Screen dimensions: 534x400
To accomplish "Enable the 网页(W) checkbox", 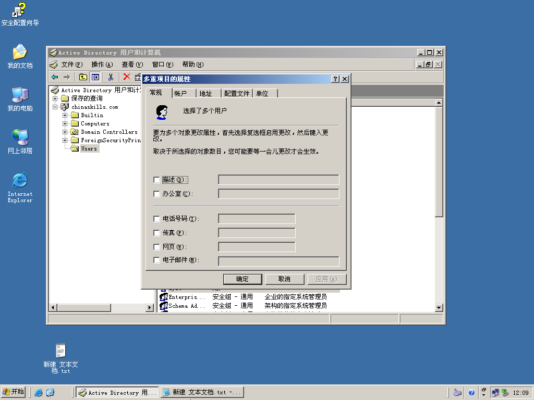I will (156, 247).
